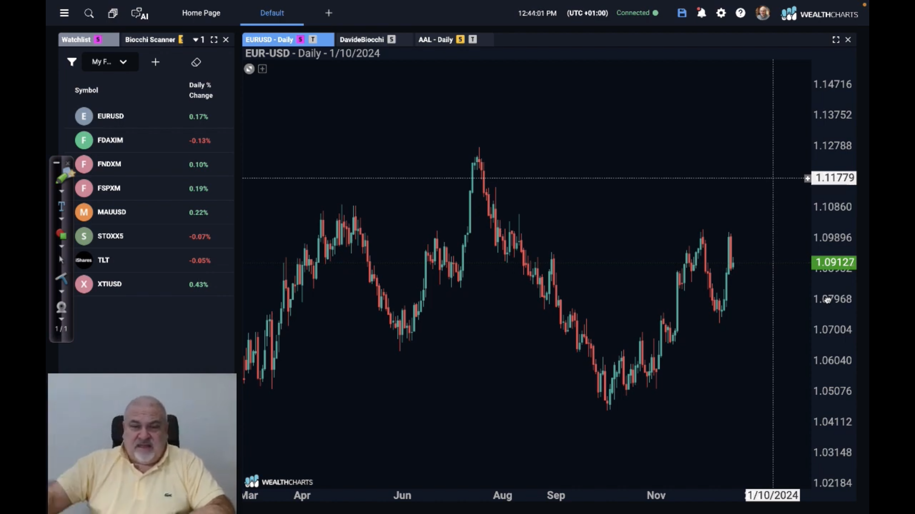The height and width of the screenshot is (514, 915).
Task: Save the workspace with the disk icon
Action: tap(682, 13)
